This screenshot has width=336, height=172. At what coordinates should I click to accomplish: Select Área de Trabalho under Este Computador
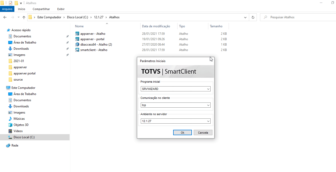click(x=25, y=94)
